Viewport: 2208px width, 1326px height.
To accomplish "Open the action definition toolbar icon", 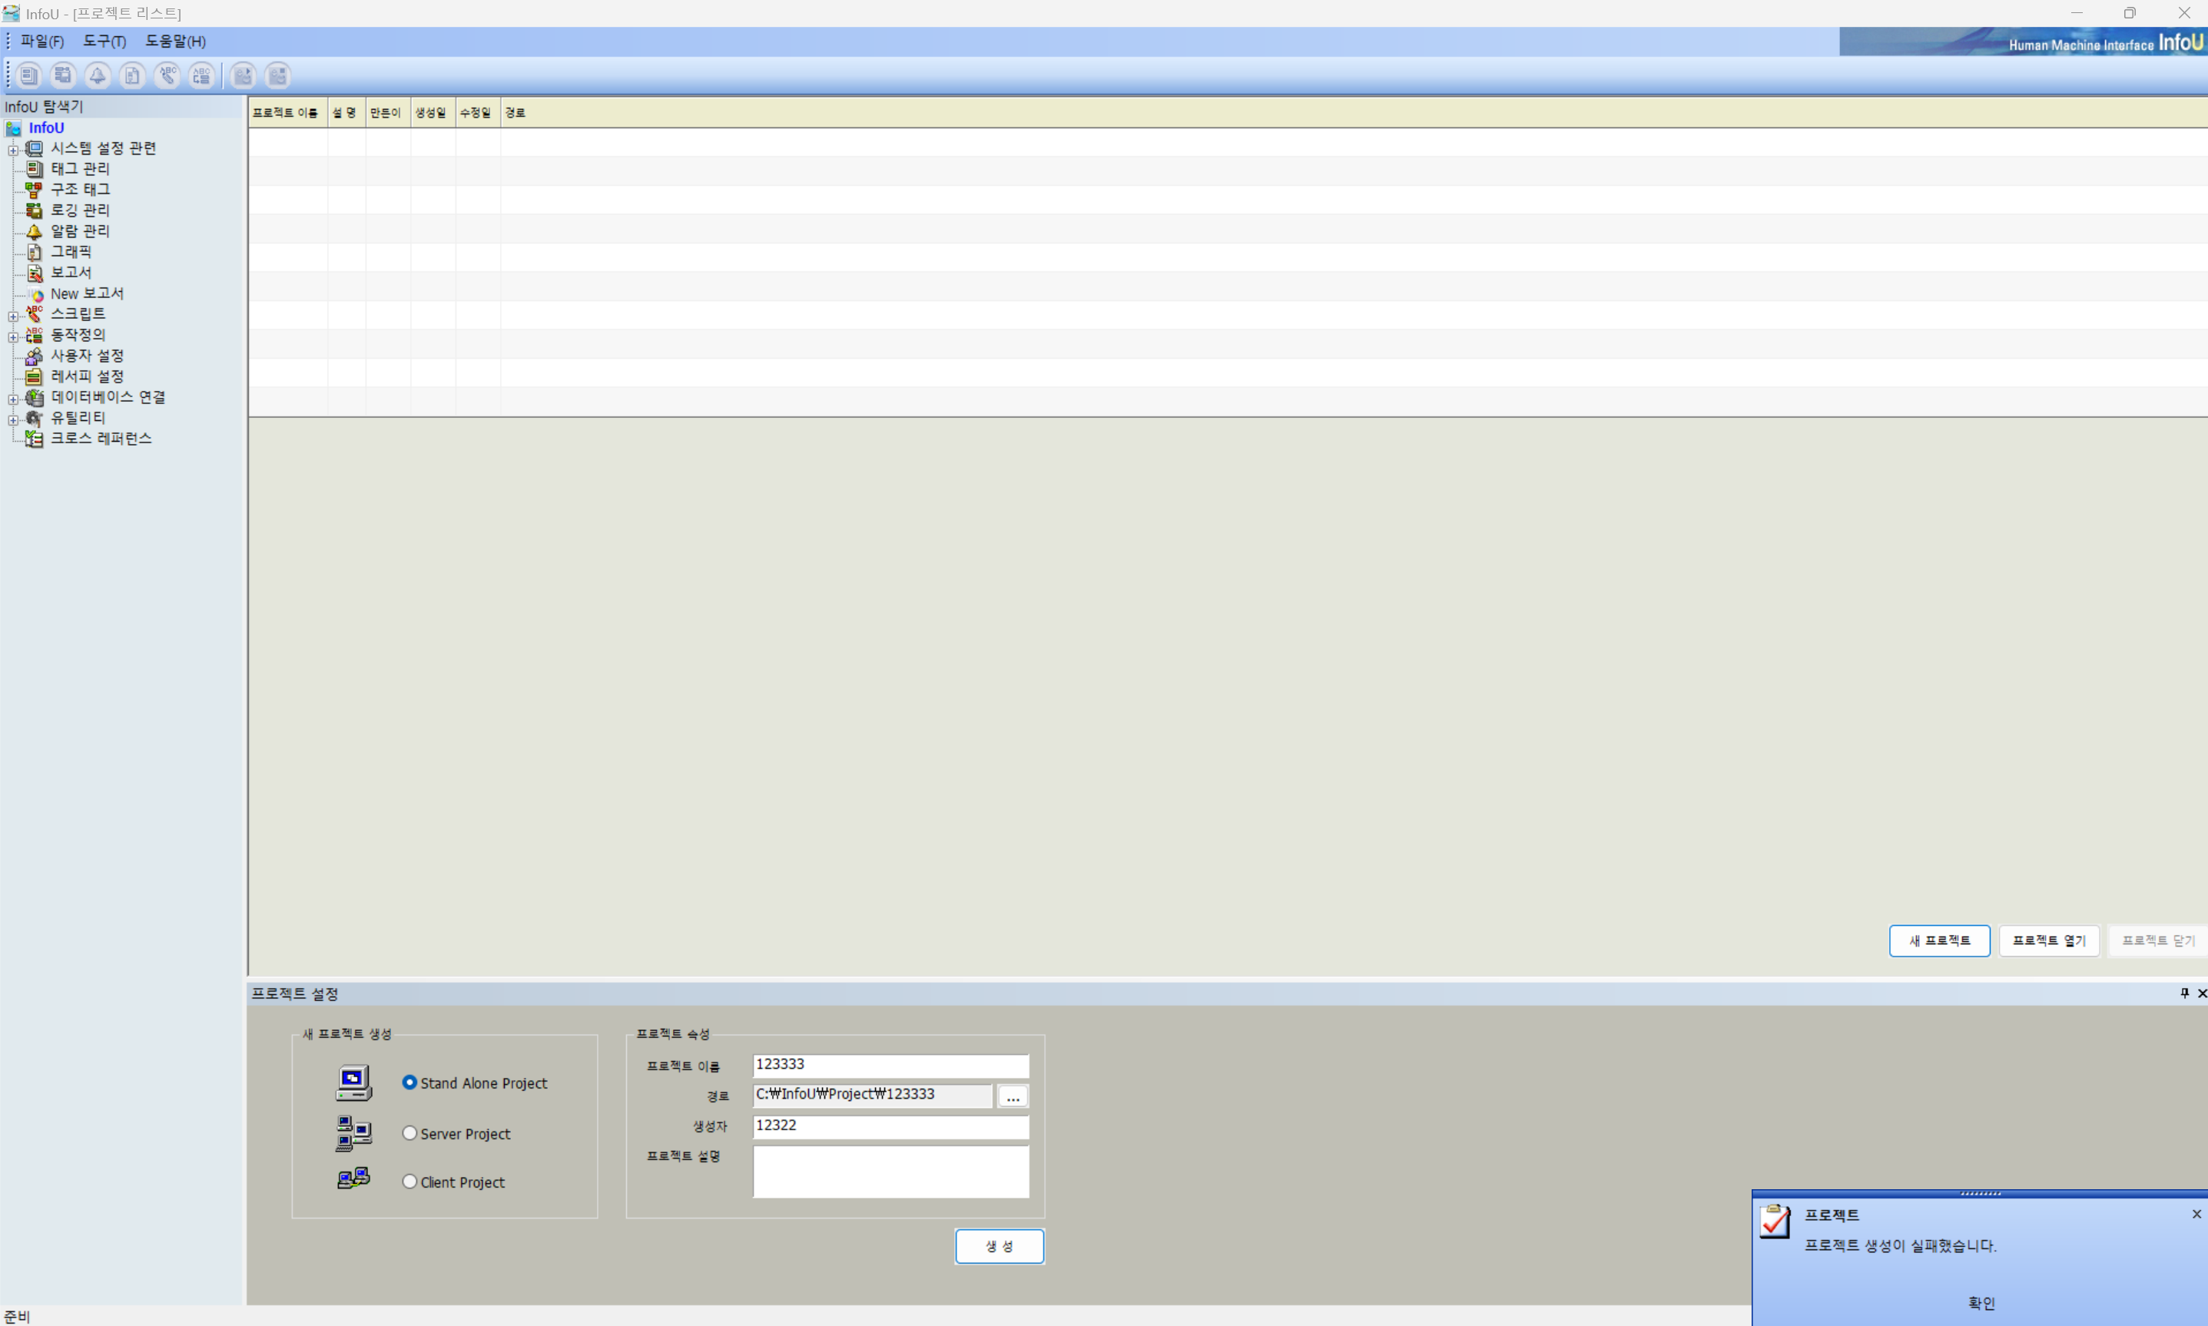I will pos(202,76).
